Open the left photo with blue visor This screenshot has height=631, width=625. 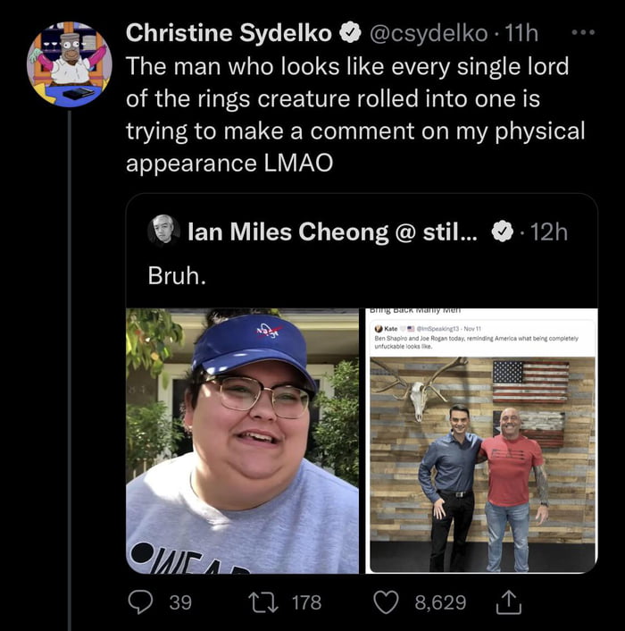(242, 441)
